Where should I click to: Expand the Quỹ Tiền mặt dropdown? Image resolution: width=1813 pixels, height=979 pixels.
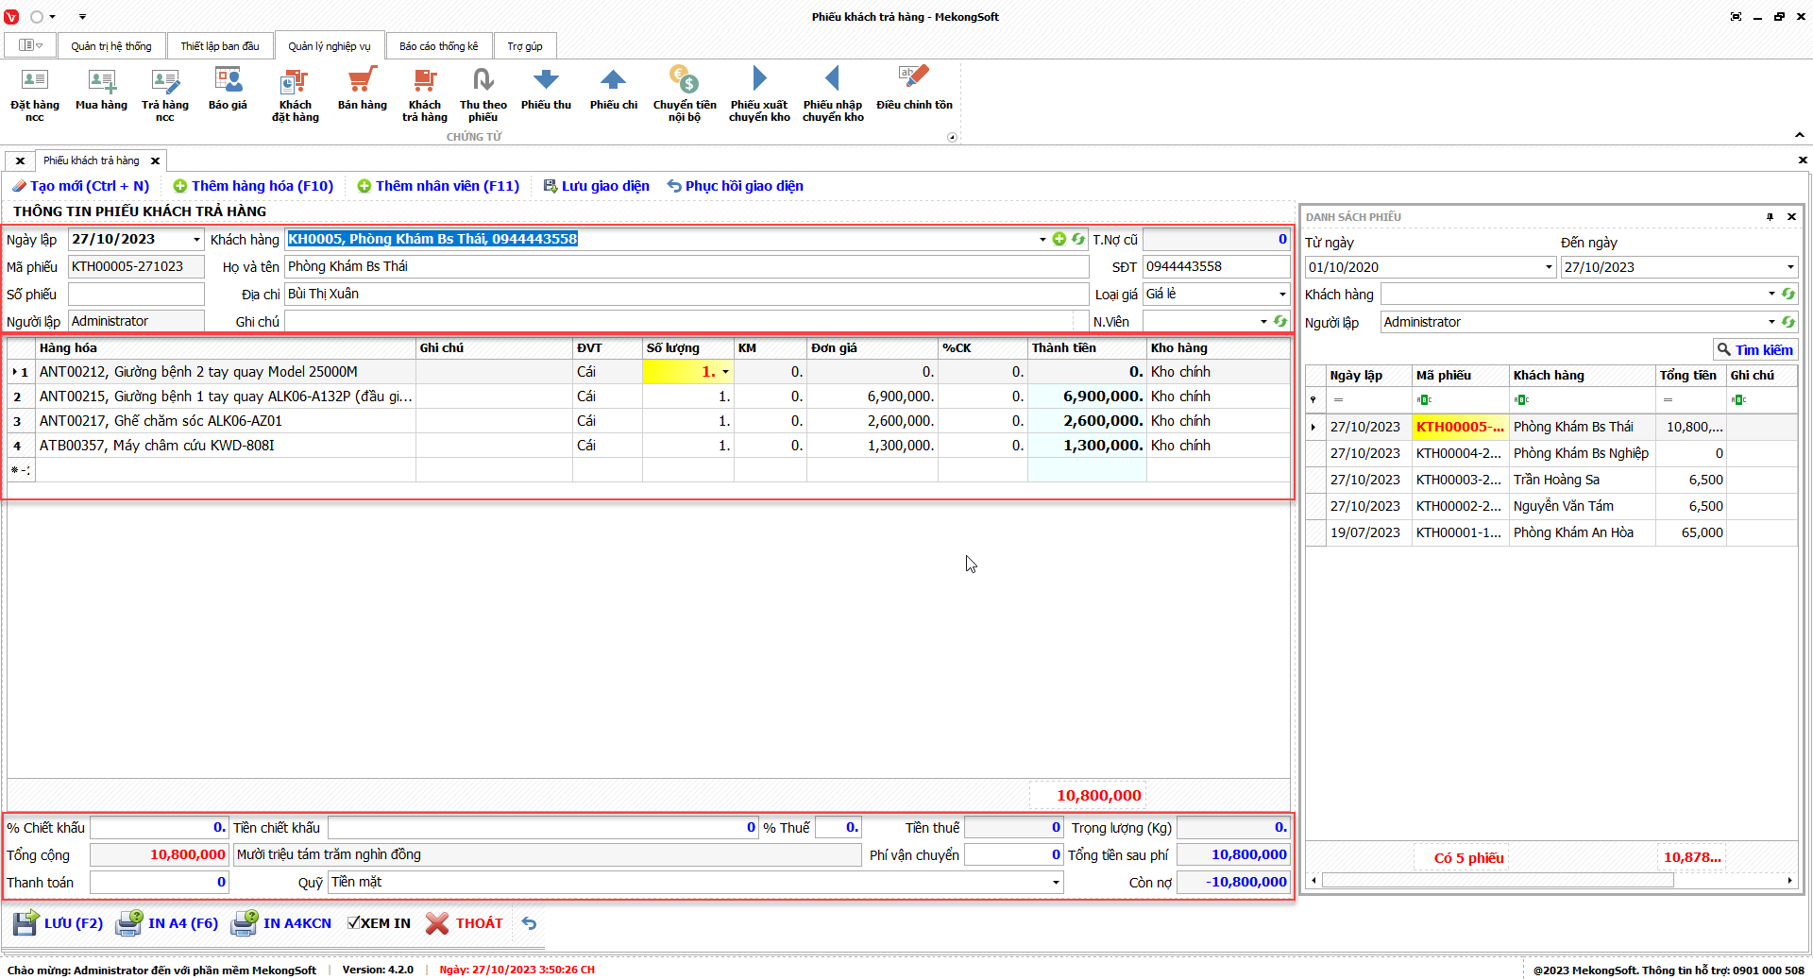[1055, 883]
